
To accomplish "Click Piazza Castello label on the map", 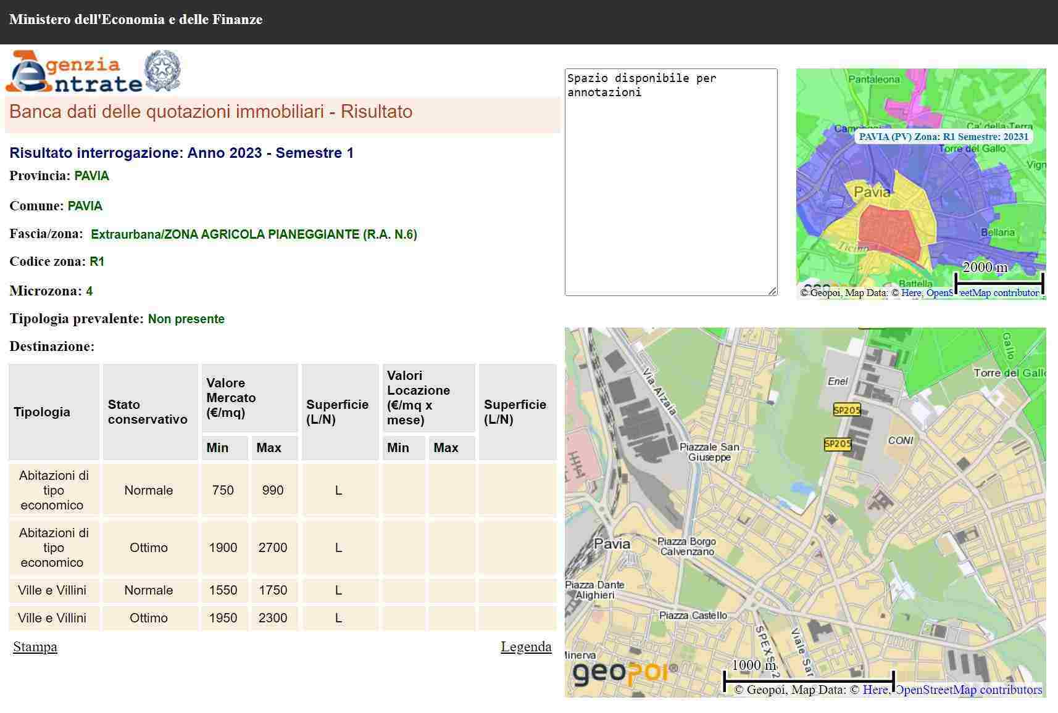I will [x=693, y=615].
